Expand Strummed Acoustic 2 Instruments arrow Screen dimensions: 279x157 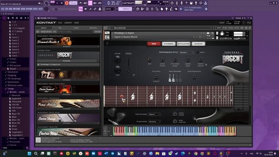[x=98, y=47]
